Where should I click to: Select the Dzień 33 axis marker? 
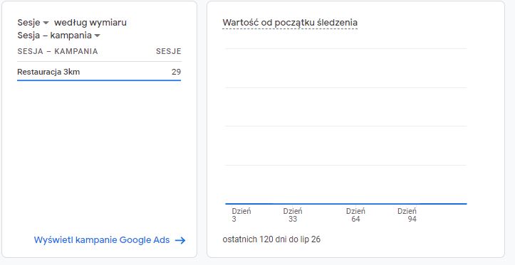click(x=292, y=215)
